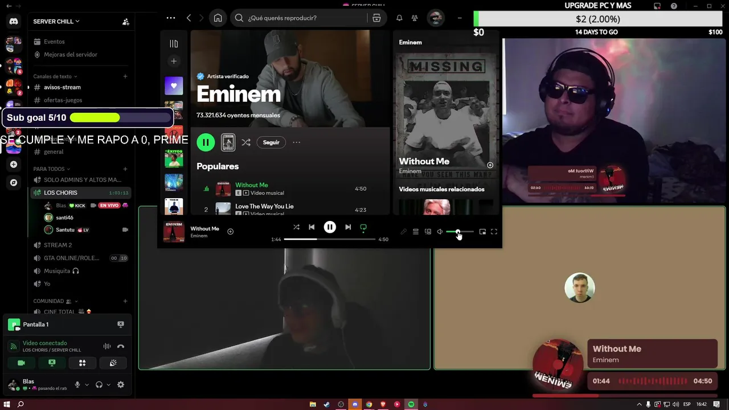729x410 pixels.
Task: Click the Without Me album cover in player bar
Action: tap(174, 232)
